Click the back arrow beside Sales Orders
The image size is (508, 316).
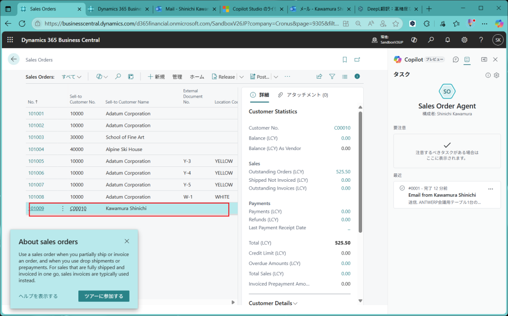(13, 59)
